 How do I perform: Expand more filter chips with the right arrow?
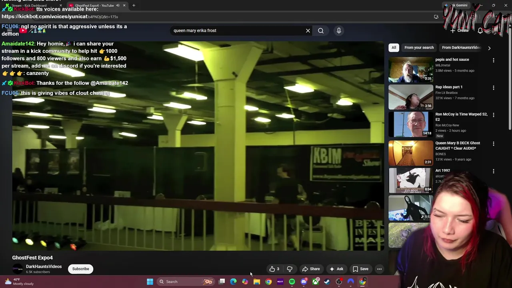pyautogui.click(x=489, y=48)
